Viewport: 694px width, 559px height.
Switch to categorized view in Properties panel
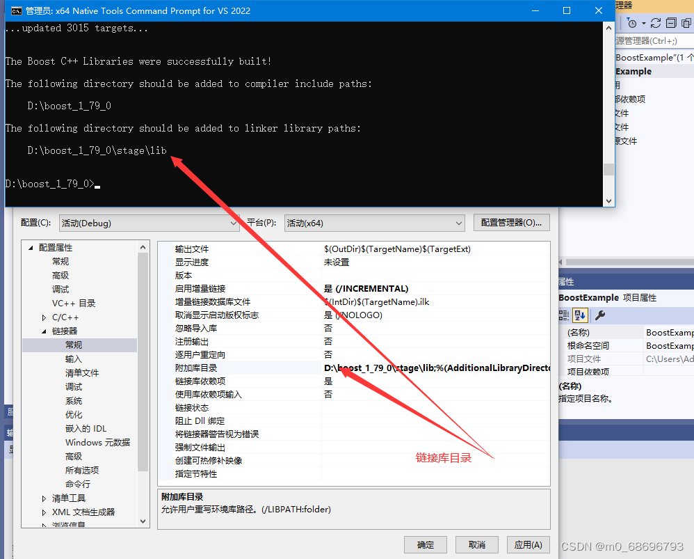coord(565,315)
